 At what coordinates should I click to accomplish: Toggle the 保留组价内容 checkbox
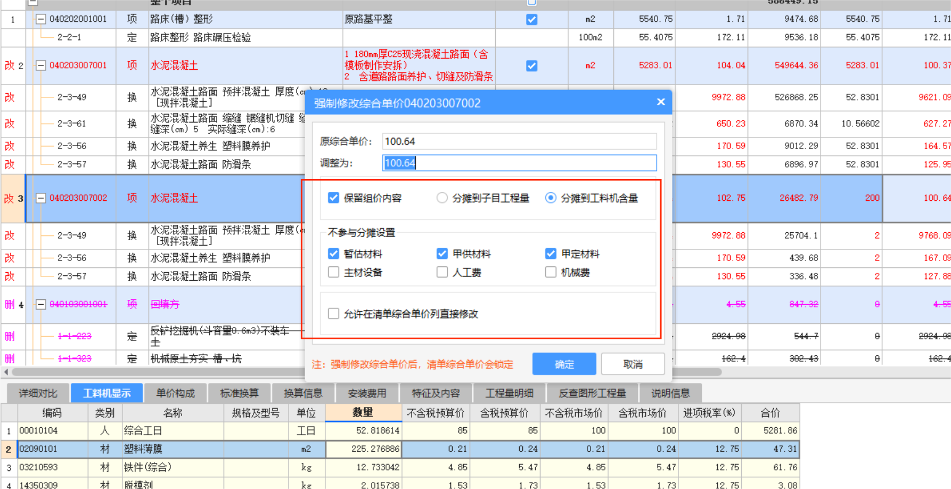pyautogui.click(x=334, y=198)
